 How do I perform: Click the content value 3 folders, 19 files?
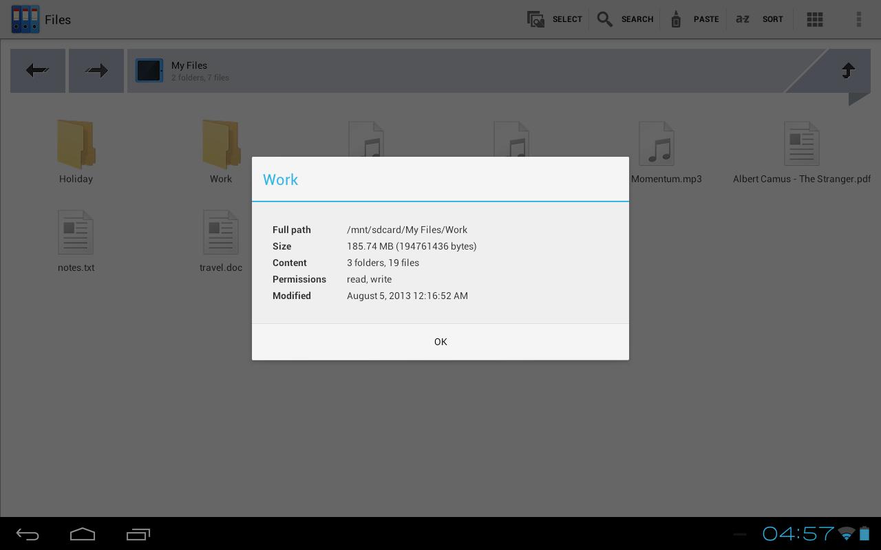tap(383, 263)
